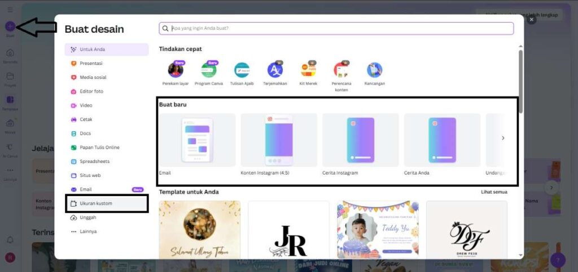Open Proyek folder icon in left sidebar

click(10, 76)
